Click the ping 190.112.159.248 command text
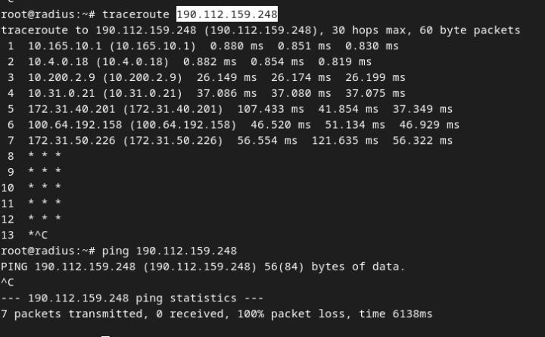 (170, 251)
